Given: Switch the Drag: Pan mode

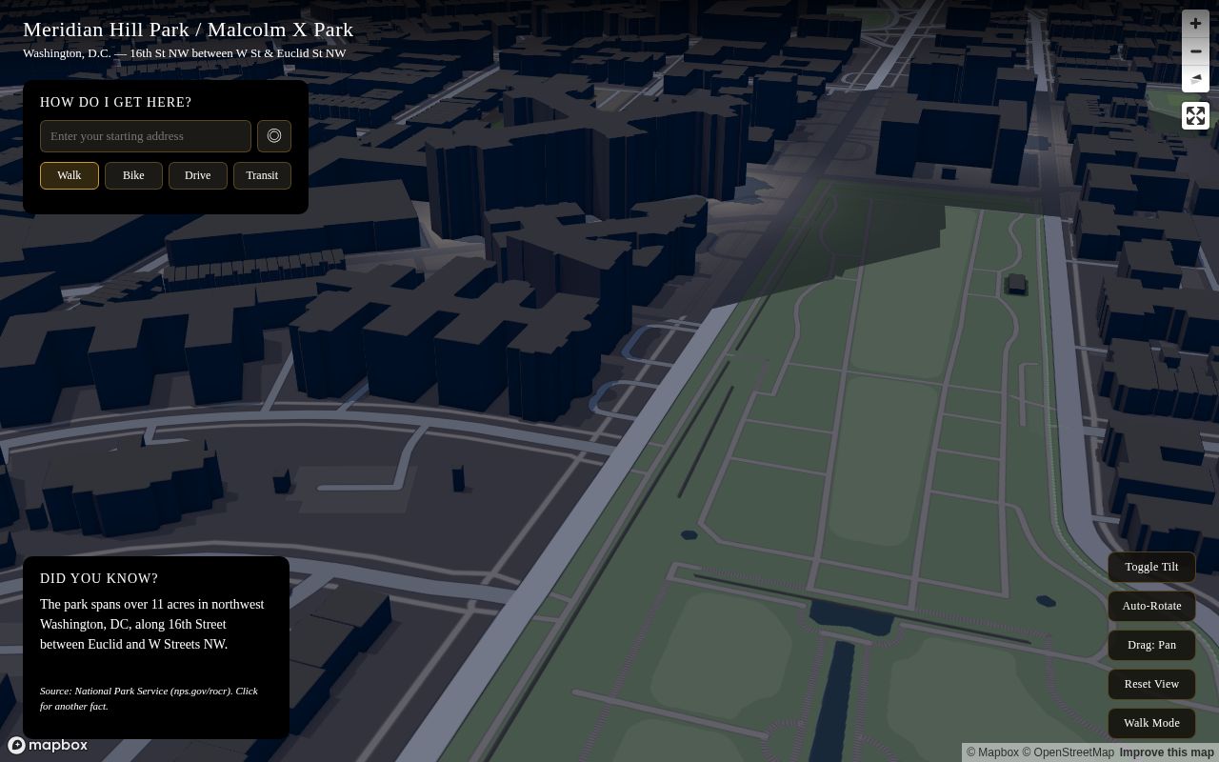Looking at the screenshot, I should 1151,645.
